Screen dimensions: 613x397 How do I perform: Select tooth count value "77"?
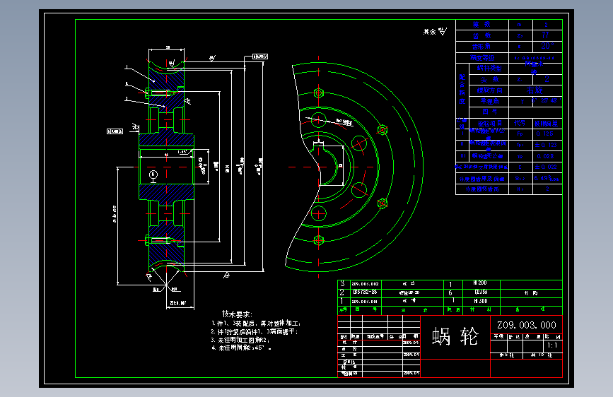545,35
